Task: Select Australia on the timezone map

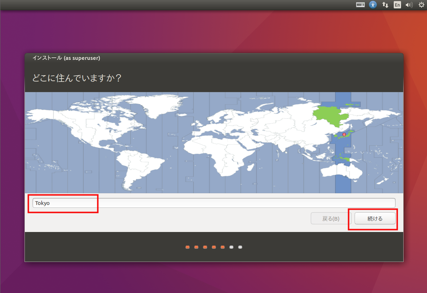Action: pos(341,171)
